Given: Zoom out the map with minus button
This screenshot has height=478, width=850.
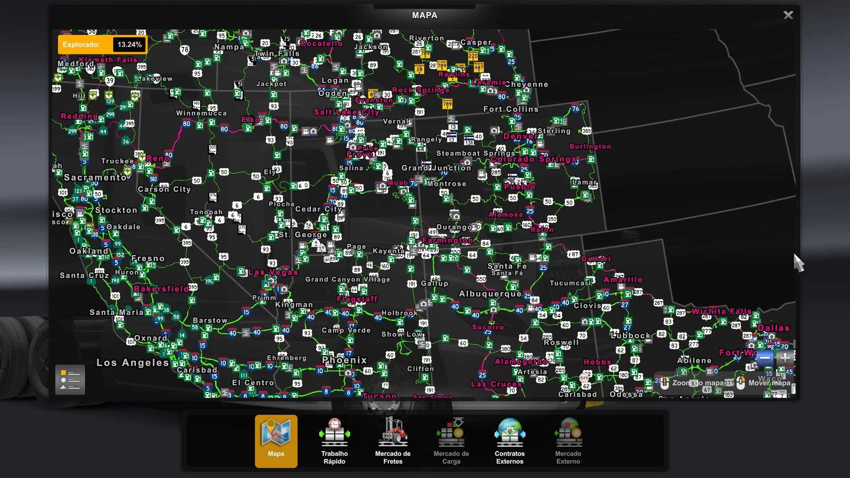Looking at the screenshot, I should (765, 358).
